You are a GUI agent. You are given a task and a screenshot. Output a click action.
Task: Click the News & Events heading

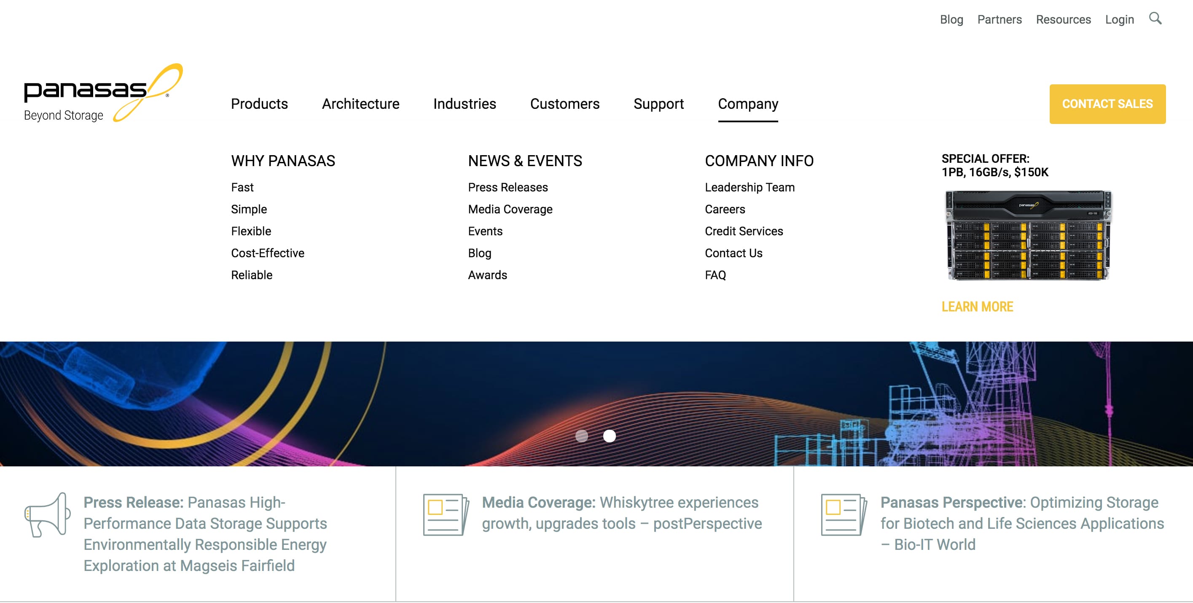(x=525, y=161)
